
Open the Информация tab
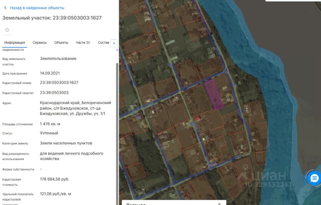pos(15,42)
